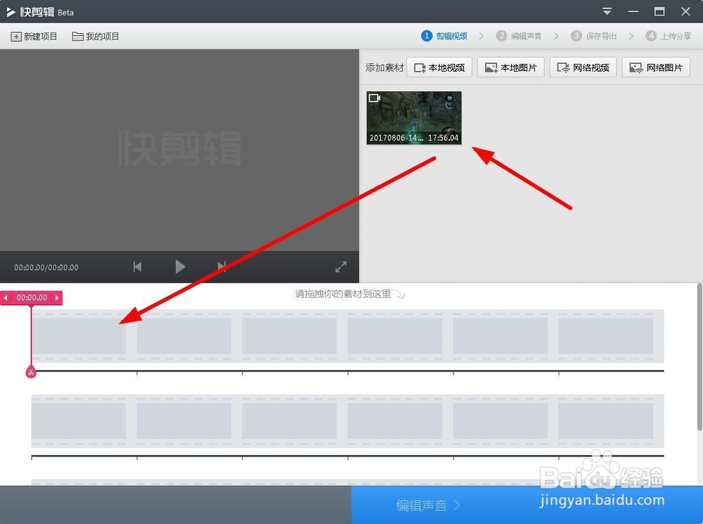Maximize the 快剪辑 window
703x524 pixels.
[x=659, y=12]
